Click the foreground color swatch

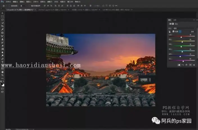pos(2,84)
